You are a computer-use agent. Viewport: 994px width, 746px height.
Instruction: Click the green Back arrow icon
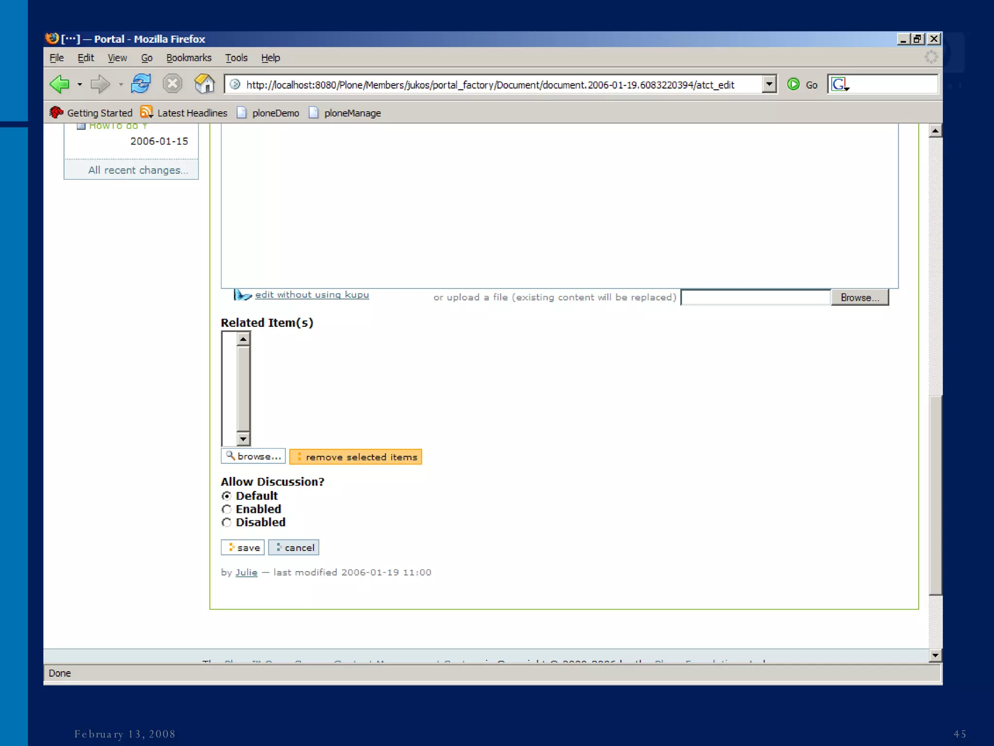60,84
